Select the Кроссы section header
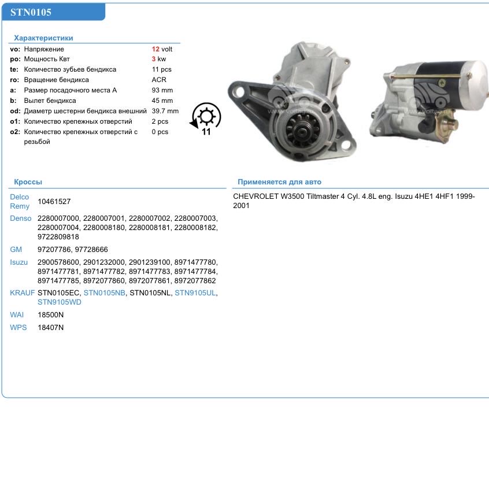The width and height of the screenshot is (489, 489). [28, 181]
